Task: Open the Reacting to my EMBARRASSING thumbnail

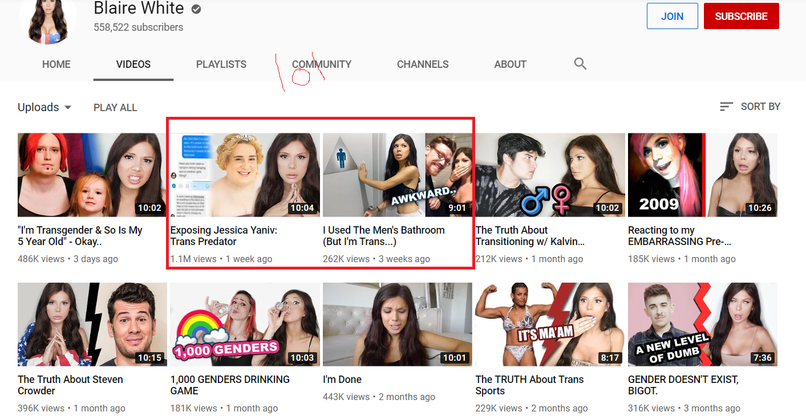Action: coord(703,175)
